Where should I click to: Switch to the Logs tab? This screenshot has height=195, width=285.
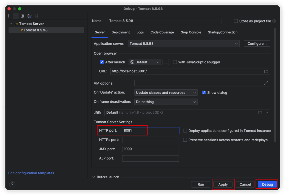click(140, 32)
